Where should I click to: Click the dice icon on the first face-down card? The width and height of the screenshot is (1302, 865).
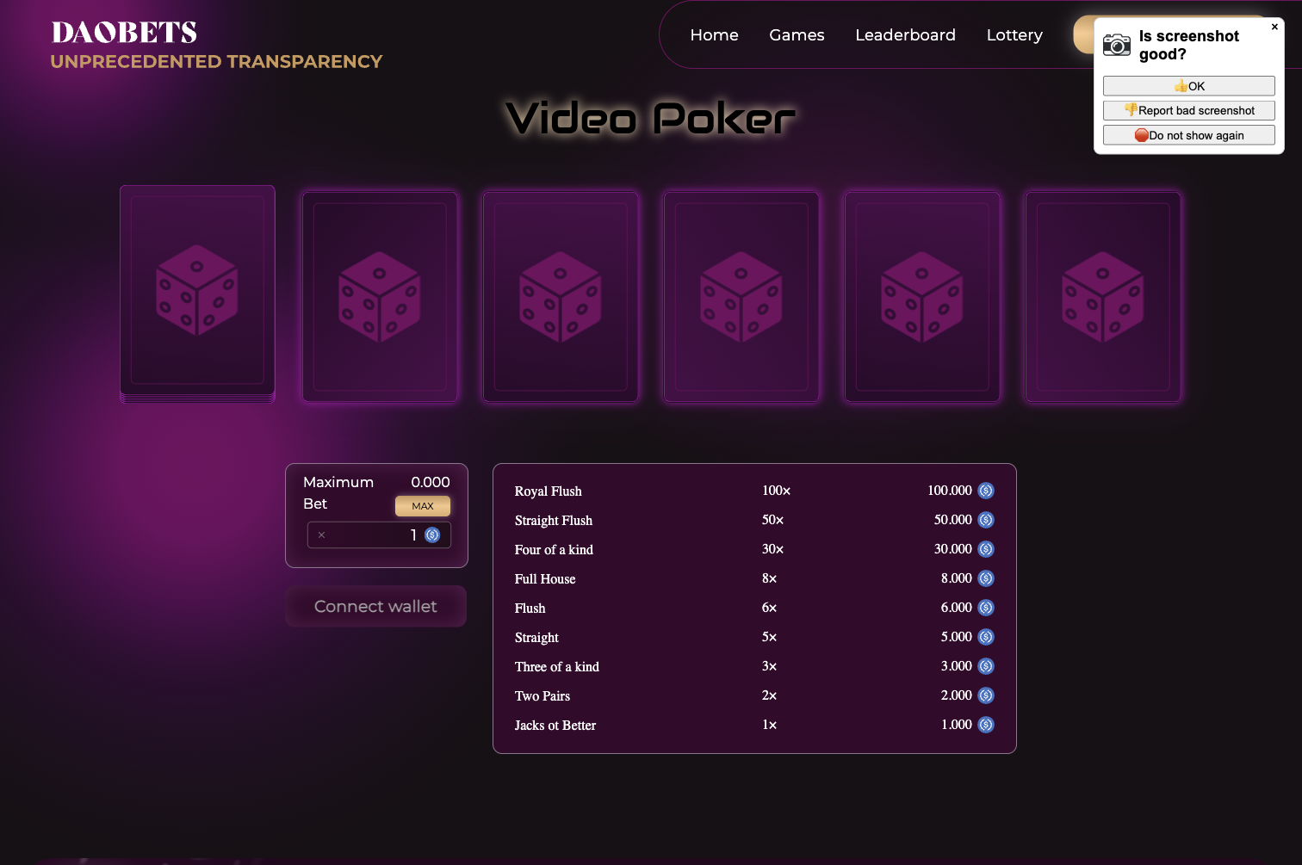[x=197, y=293]
